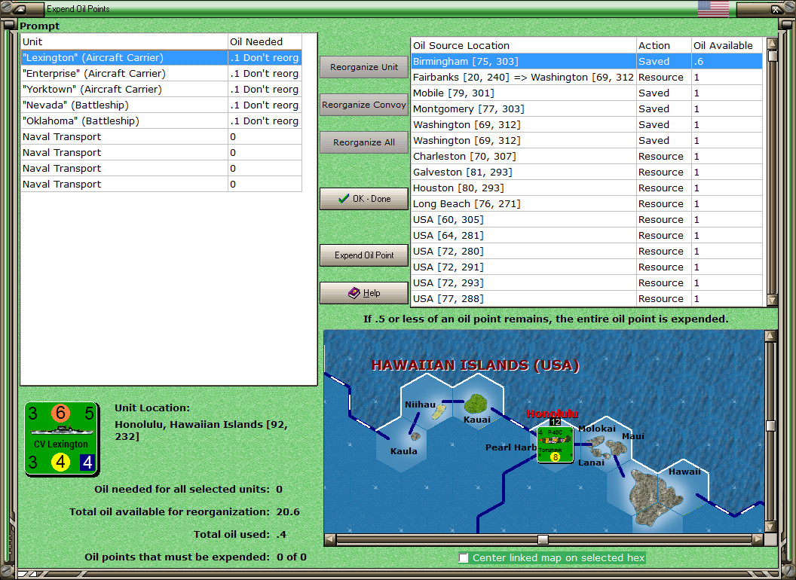The width and height of the screenshot is (796, 580).
Task: Click scroll-up arrow of oil source list
Action: click(x=772, y=44)
